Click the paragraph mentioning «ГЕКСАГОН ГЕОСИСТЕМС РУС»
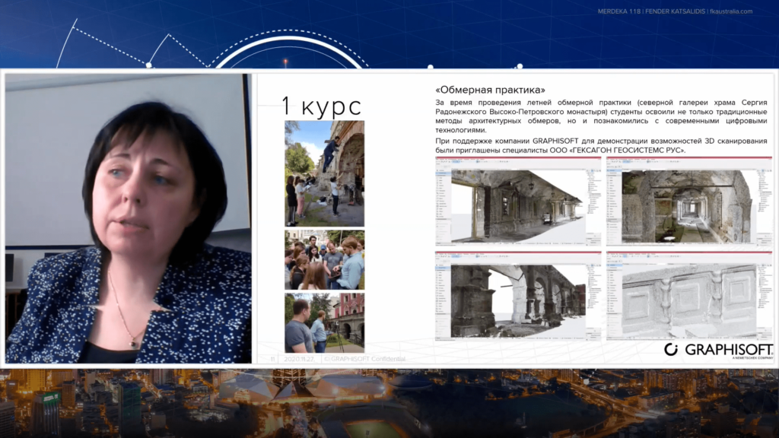Screen dimensions: 779x438 tap(601, 146)
